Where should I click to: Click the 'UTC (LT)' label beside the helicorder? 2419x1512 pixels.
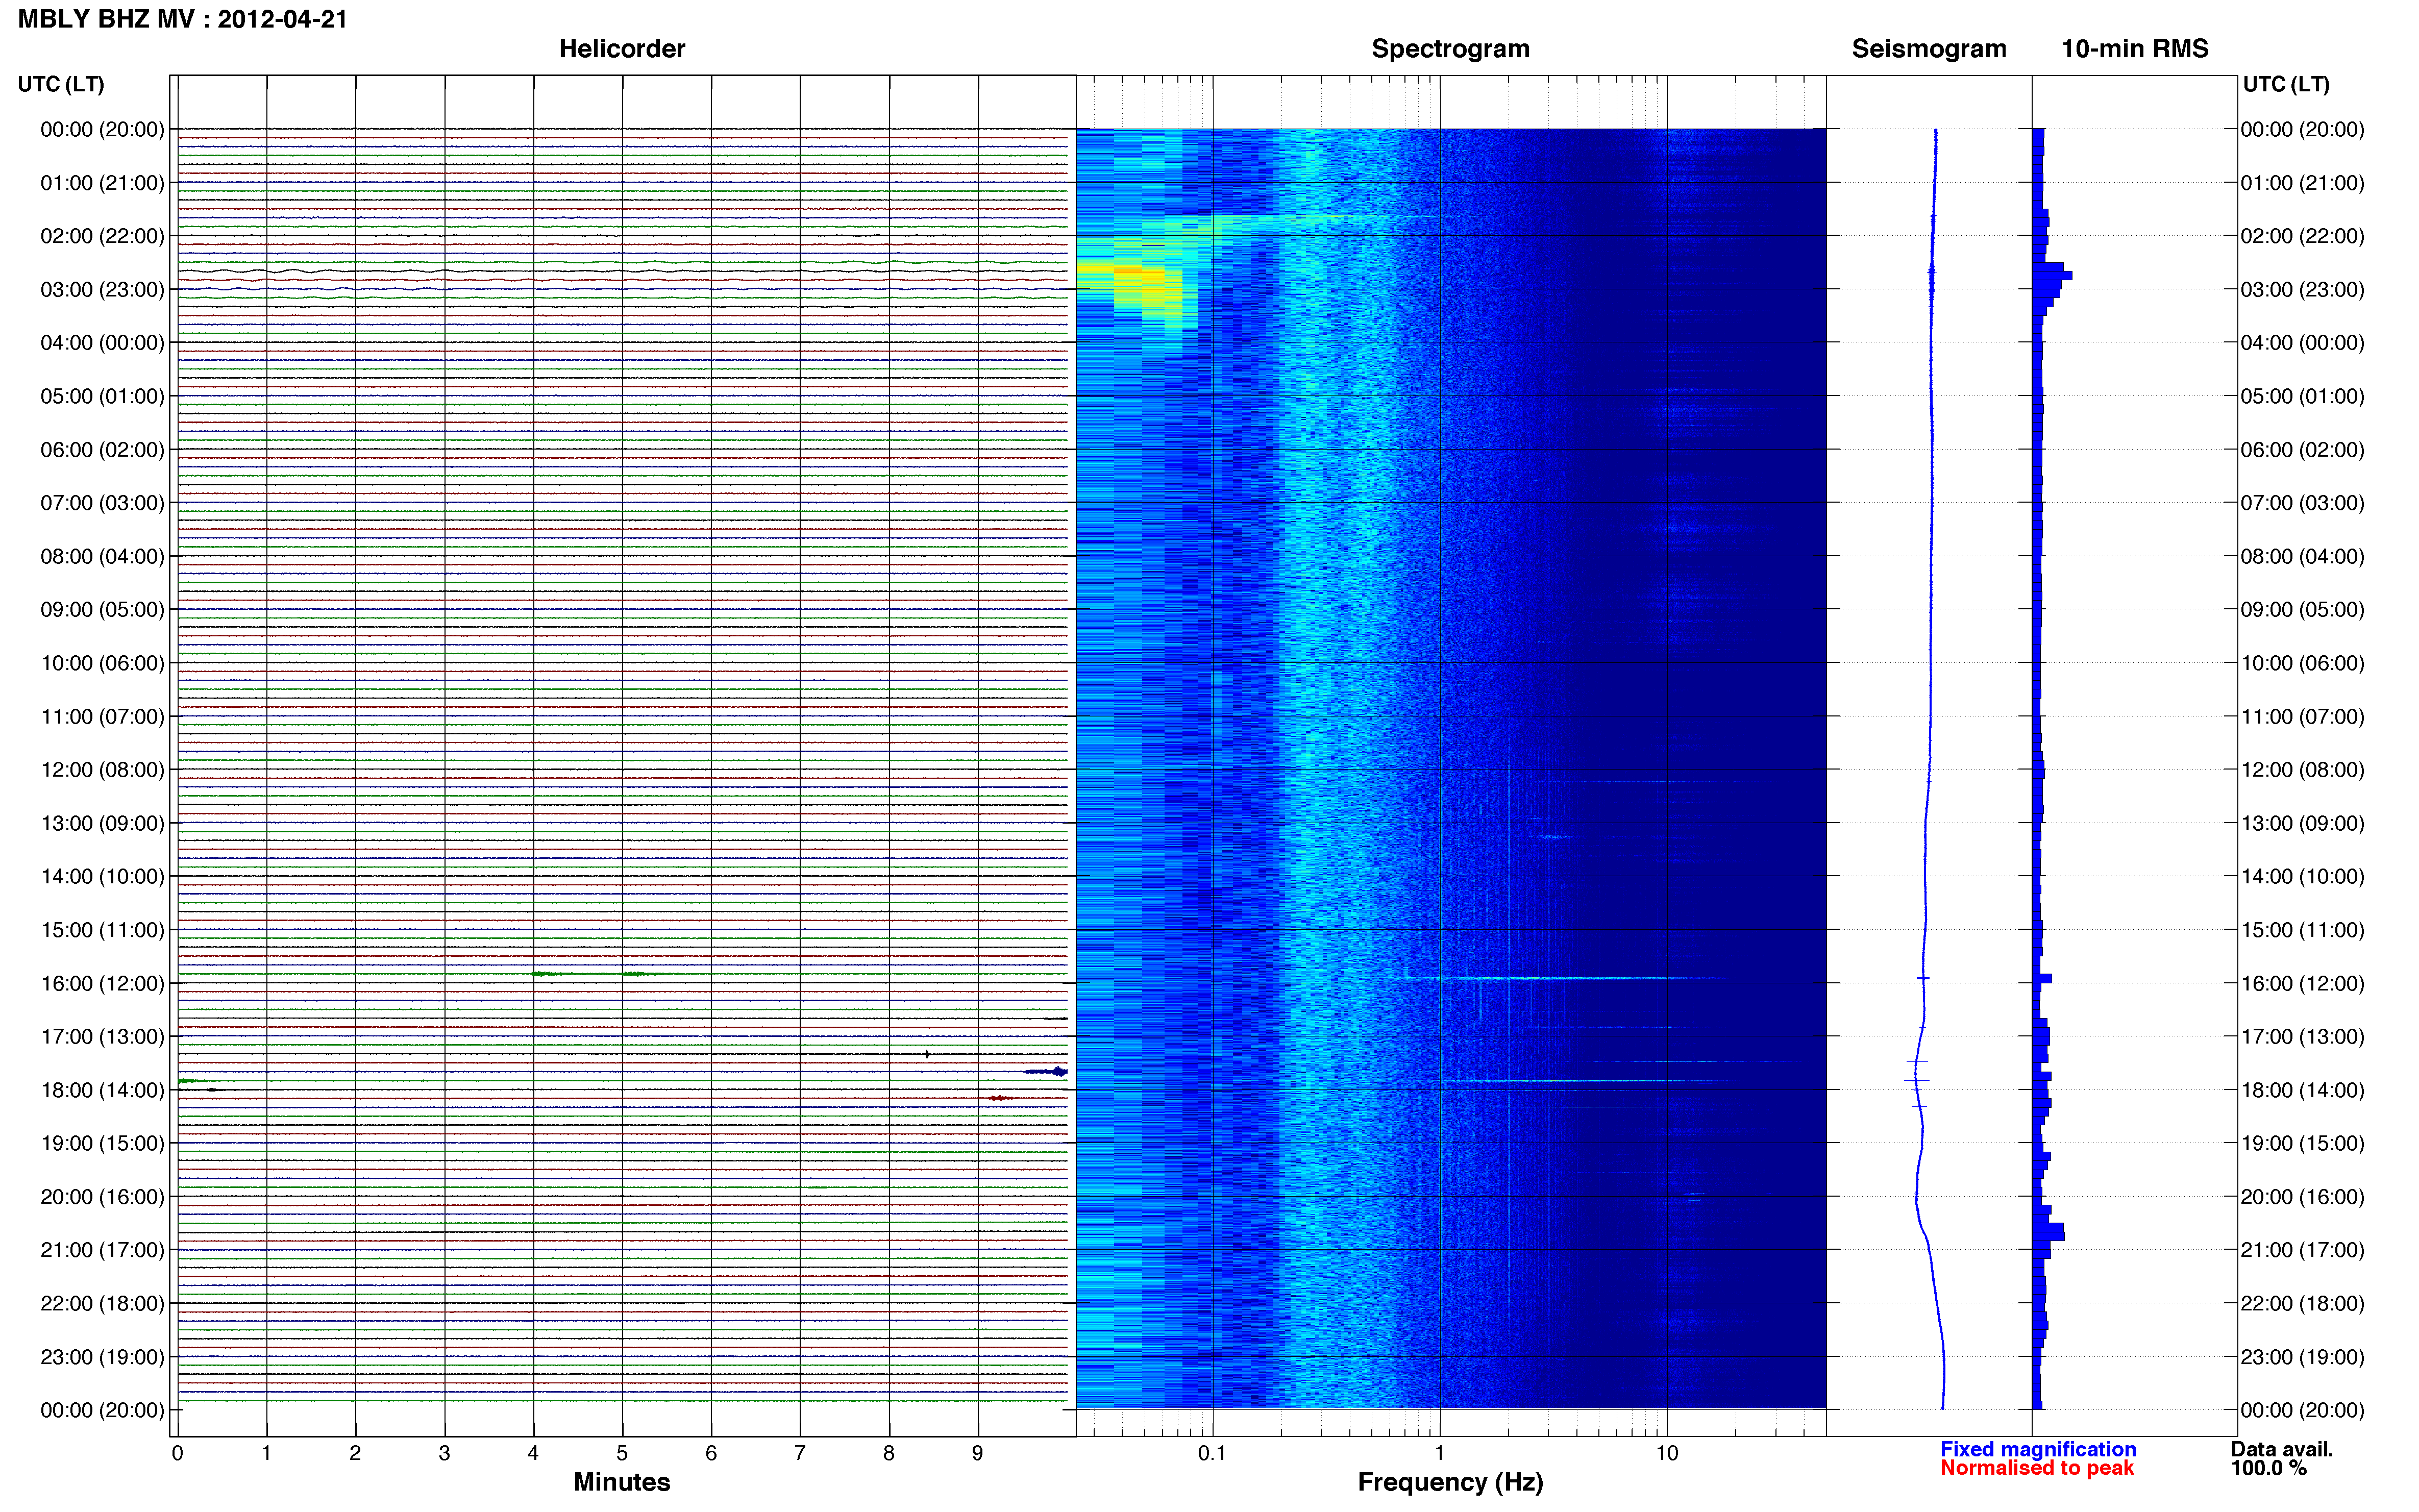point(61,84)
